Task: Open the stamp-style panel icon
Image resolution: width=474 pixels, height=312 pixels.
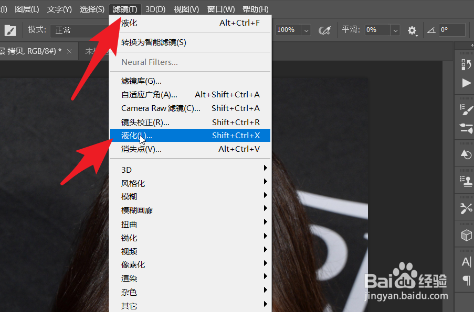Action: [x=466, y=181]
